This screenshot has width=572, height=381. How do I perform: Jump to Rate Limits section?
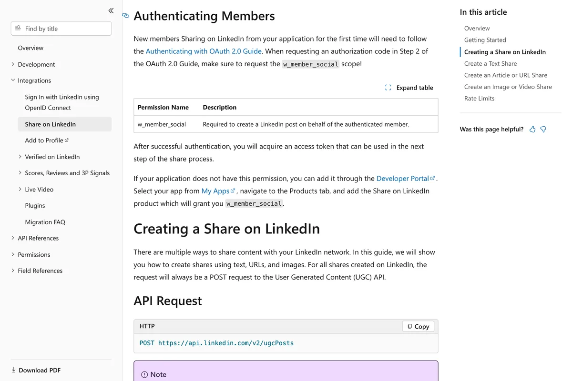pos(480,99)
